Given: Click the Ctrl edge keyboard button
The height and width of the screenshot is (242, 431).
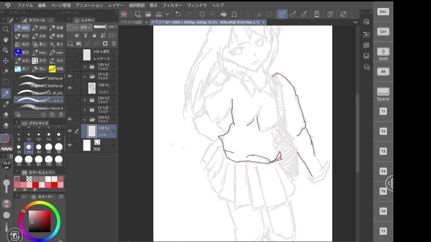Looking at the screenshot, I should coord(383,32).
